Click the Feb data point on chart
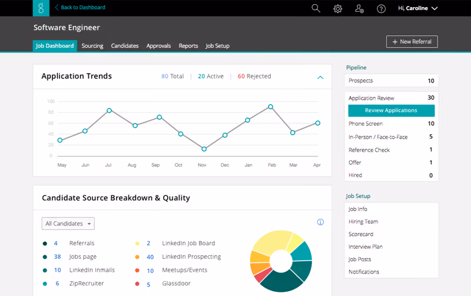Viewport: 471px width, 296px height. pyautogui.click(x=271, y=107)
